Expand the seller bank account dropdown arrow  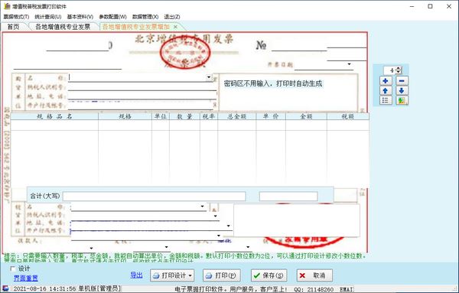pyautogui.click(x=219, y=236)
